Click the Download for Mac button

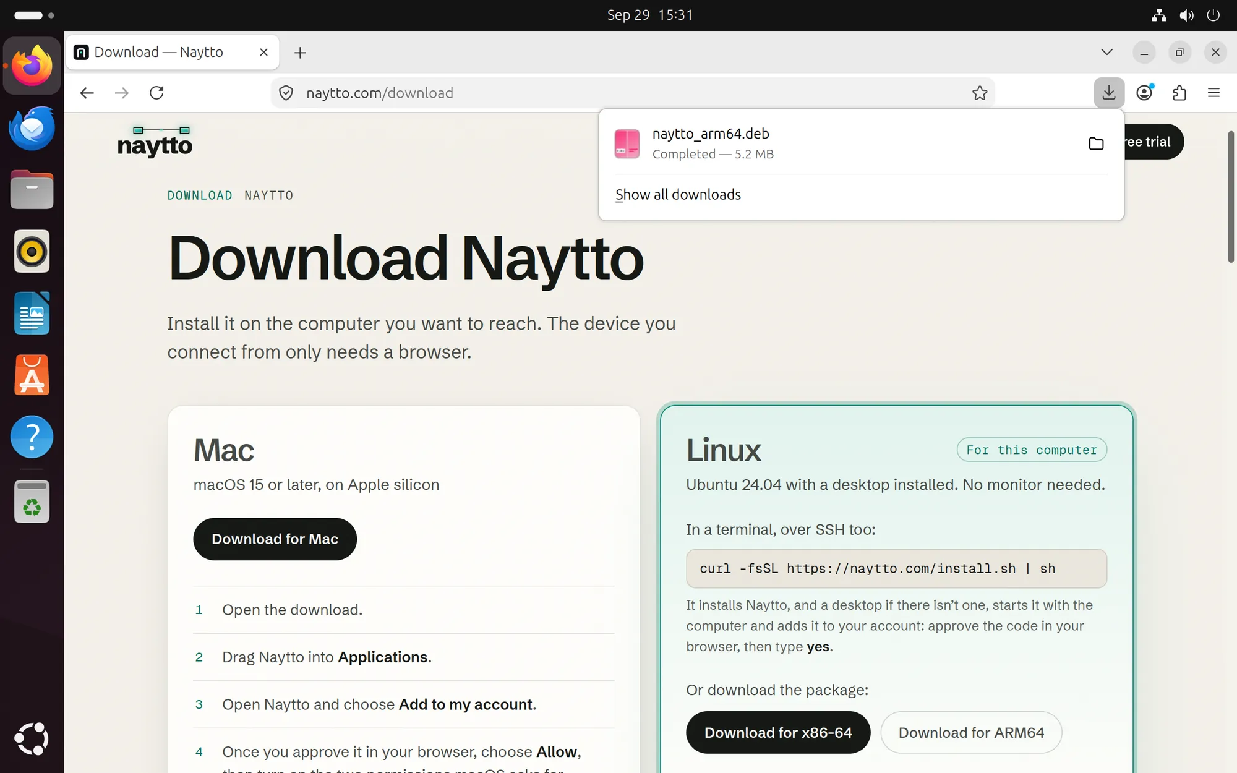(x=275, y=539)
